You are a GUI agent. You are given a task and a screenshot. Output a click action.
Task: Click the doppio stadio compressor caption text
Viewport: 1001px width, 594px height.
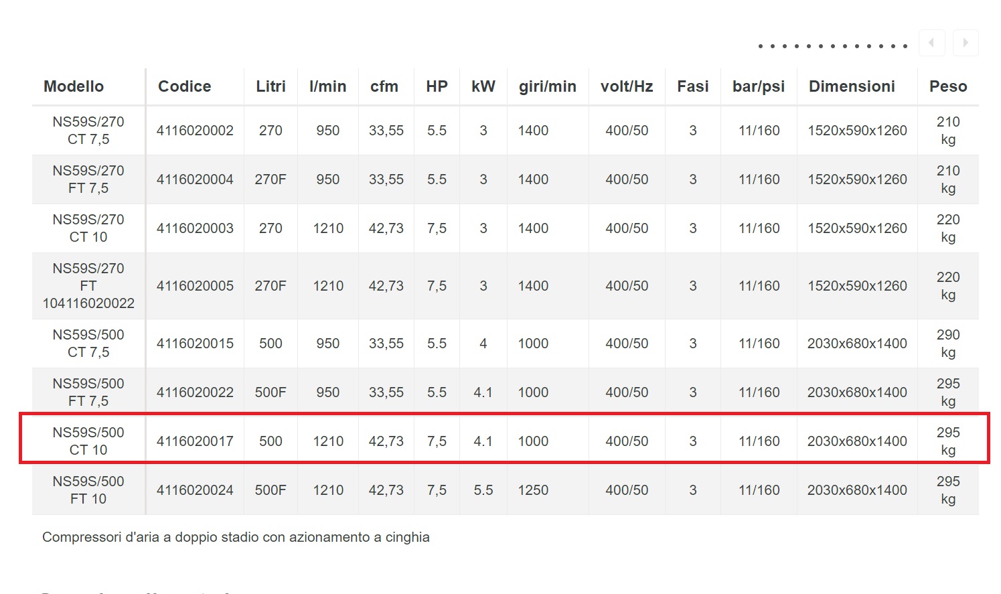point(236,537)
